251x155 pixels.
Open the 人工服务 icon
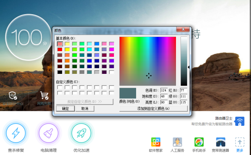tap(177, 142)
